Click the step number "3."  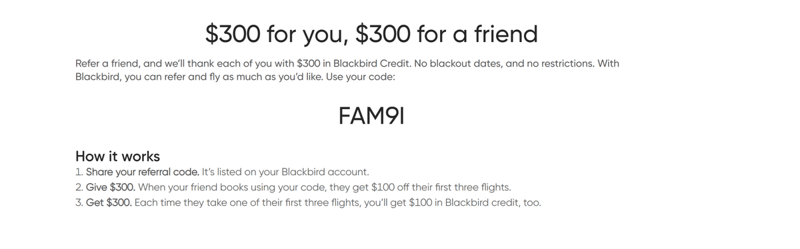79,202
